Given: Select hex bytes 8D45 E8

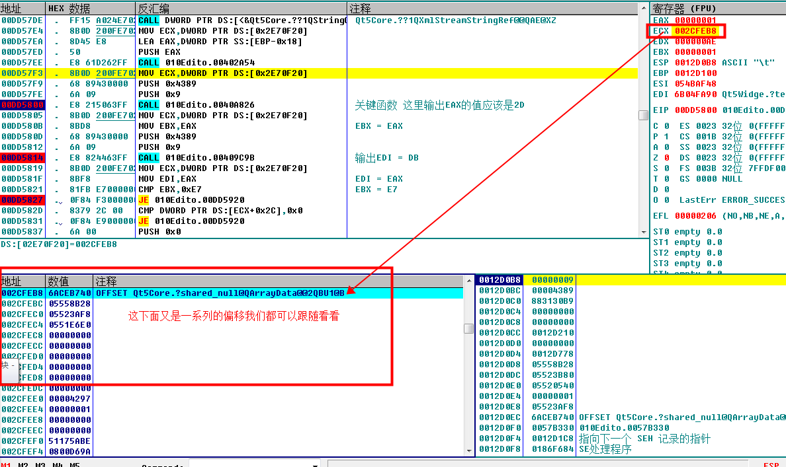Looking at the screenshot, I should 88,42.
